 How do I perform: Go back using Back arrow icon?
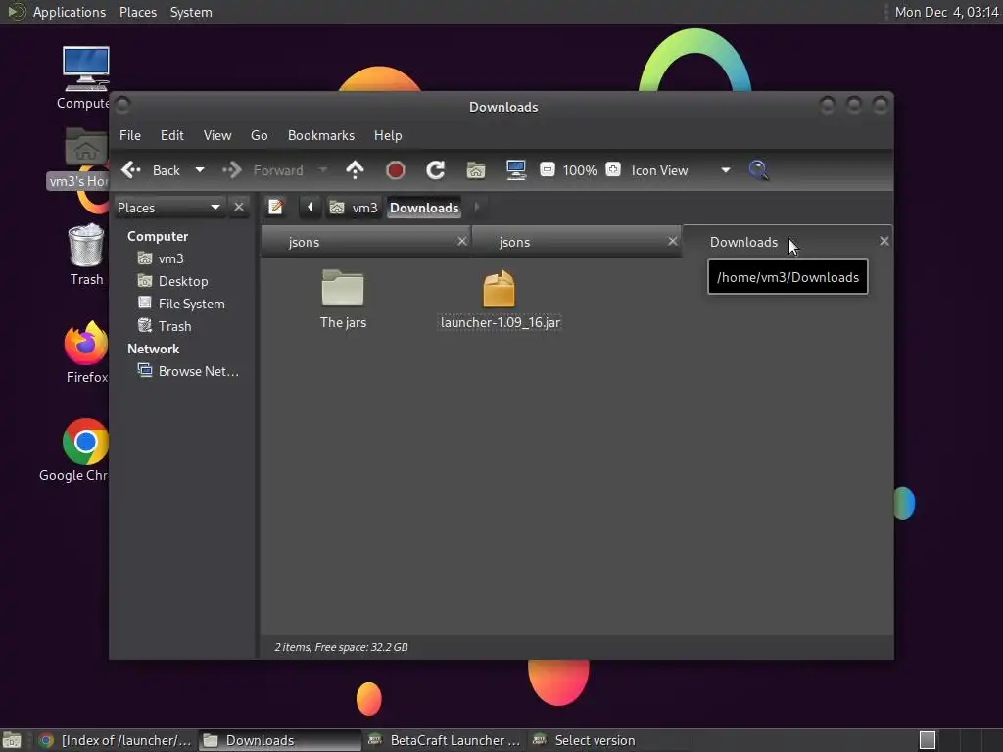pos(131,170)
